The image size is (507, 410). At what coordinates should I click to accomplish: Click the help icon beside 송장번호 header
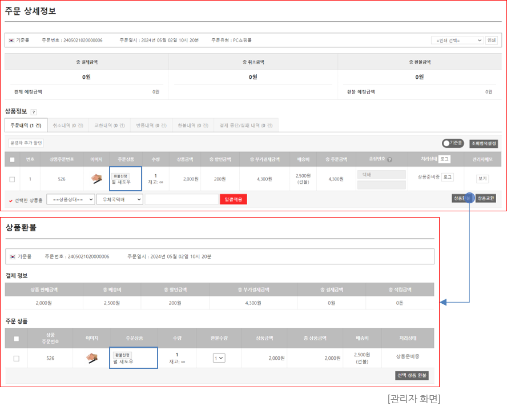[389, 159]
